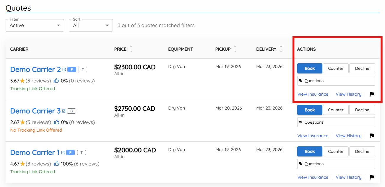Click star rating icon for Demo Carrier 2
The height and width of the screenshot is (187, 385).
22,81
